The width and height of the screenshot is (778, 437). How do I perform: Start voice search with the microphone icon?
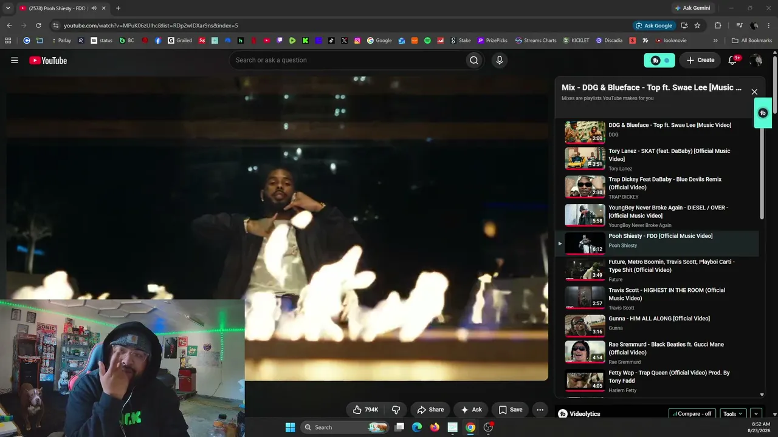pyautogui.click(x=500, y=60)
